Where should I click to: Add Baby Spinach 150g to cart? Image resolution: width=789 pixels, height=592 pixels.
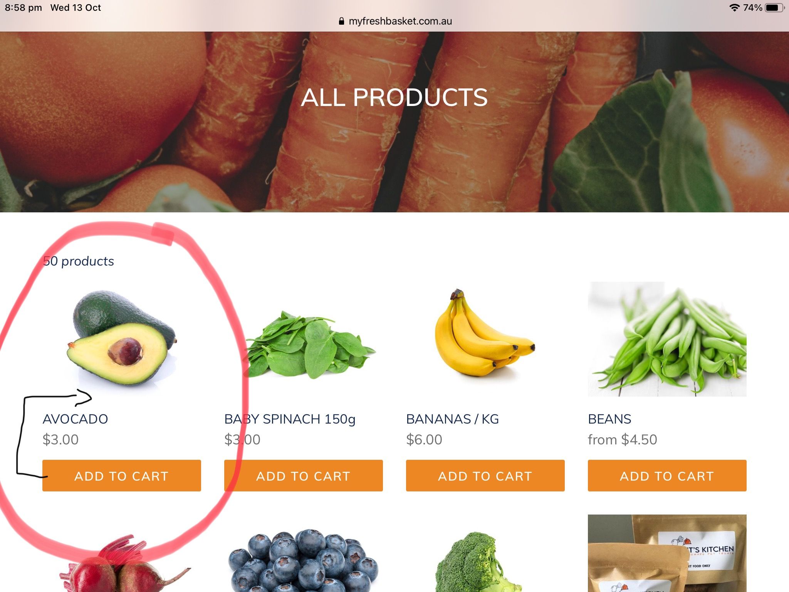point(304,476)
